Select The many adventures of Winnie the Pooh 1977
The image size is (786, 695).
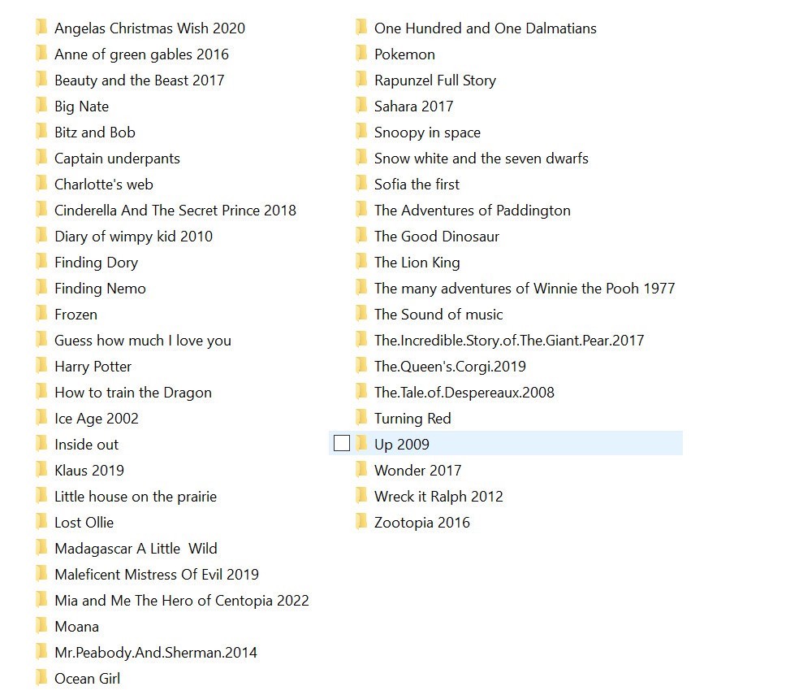click(525, 289)
